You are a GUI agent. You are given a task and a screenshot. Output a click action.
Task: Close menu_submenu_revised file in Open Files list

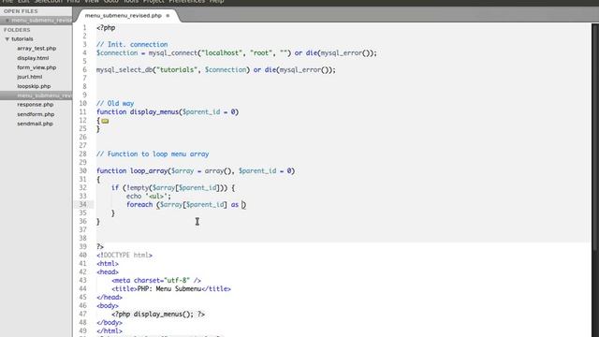click(7, 21)
